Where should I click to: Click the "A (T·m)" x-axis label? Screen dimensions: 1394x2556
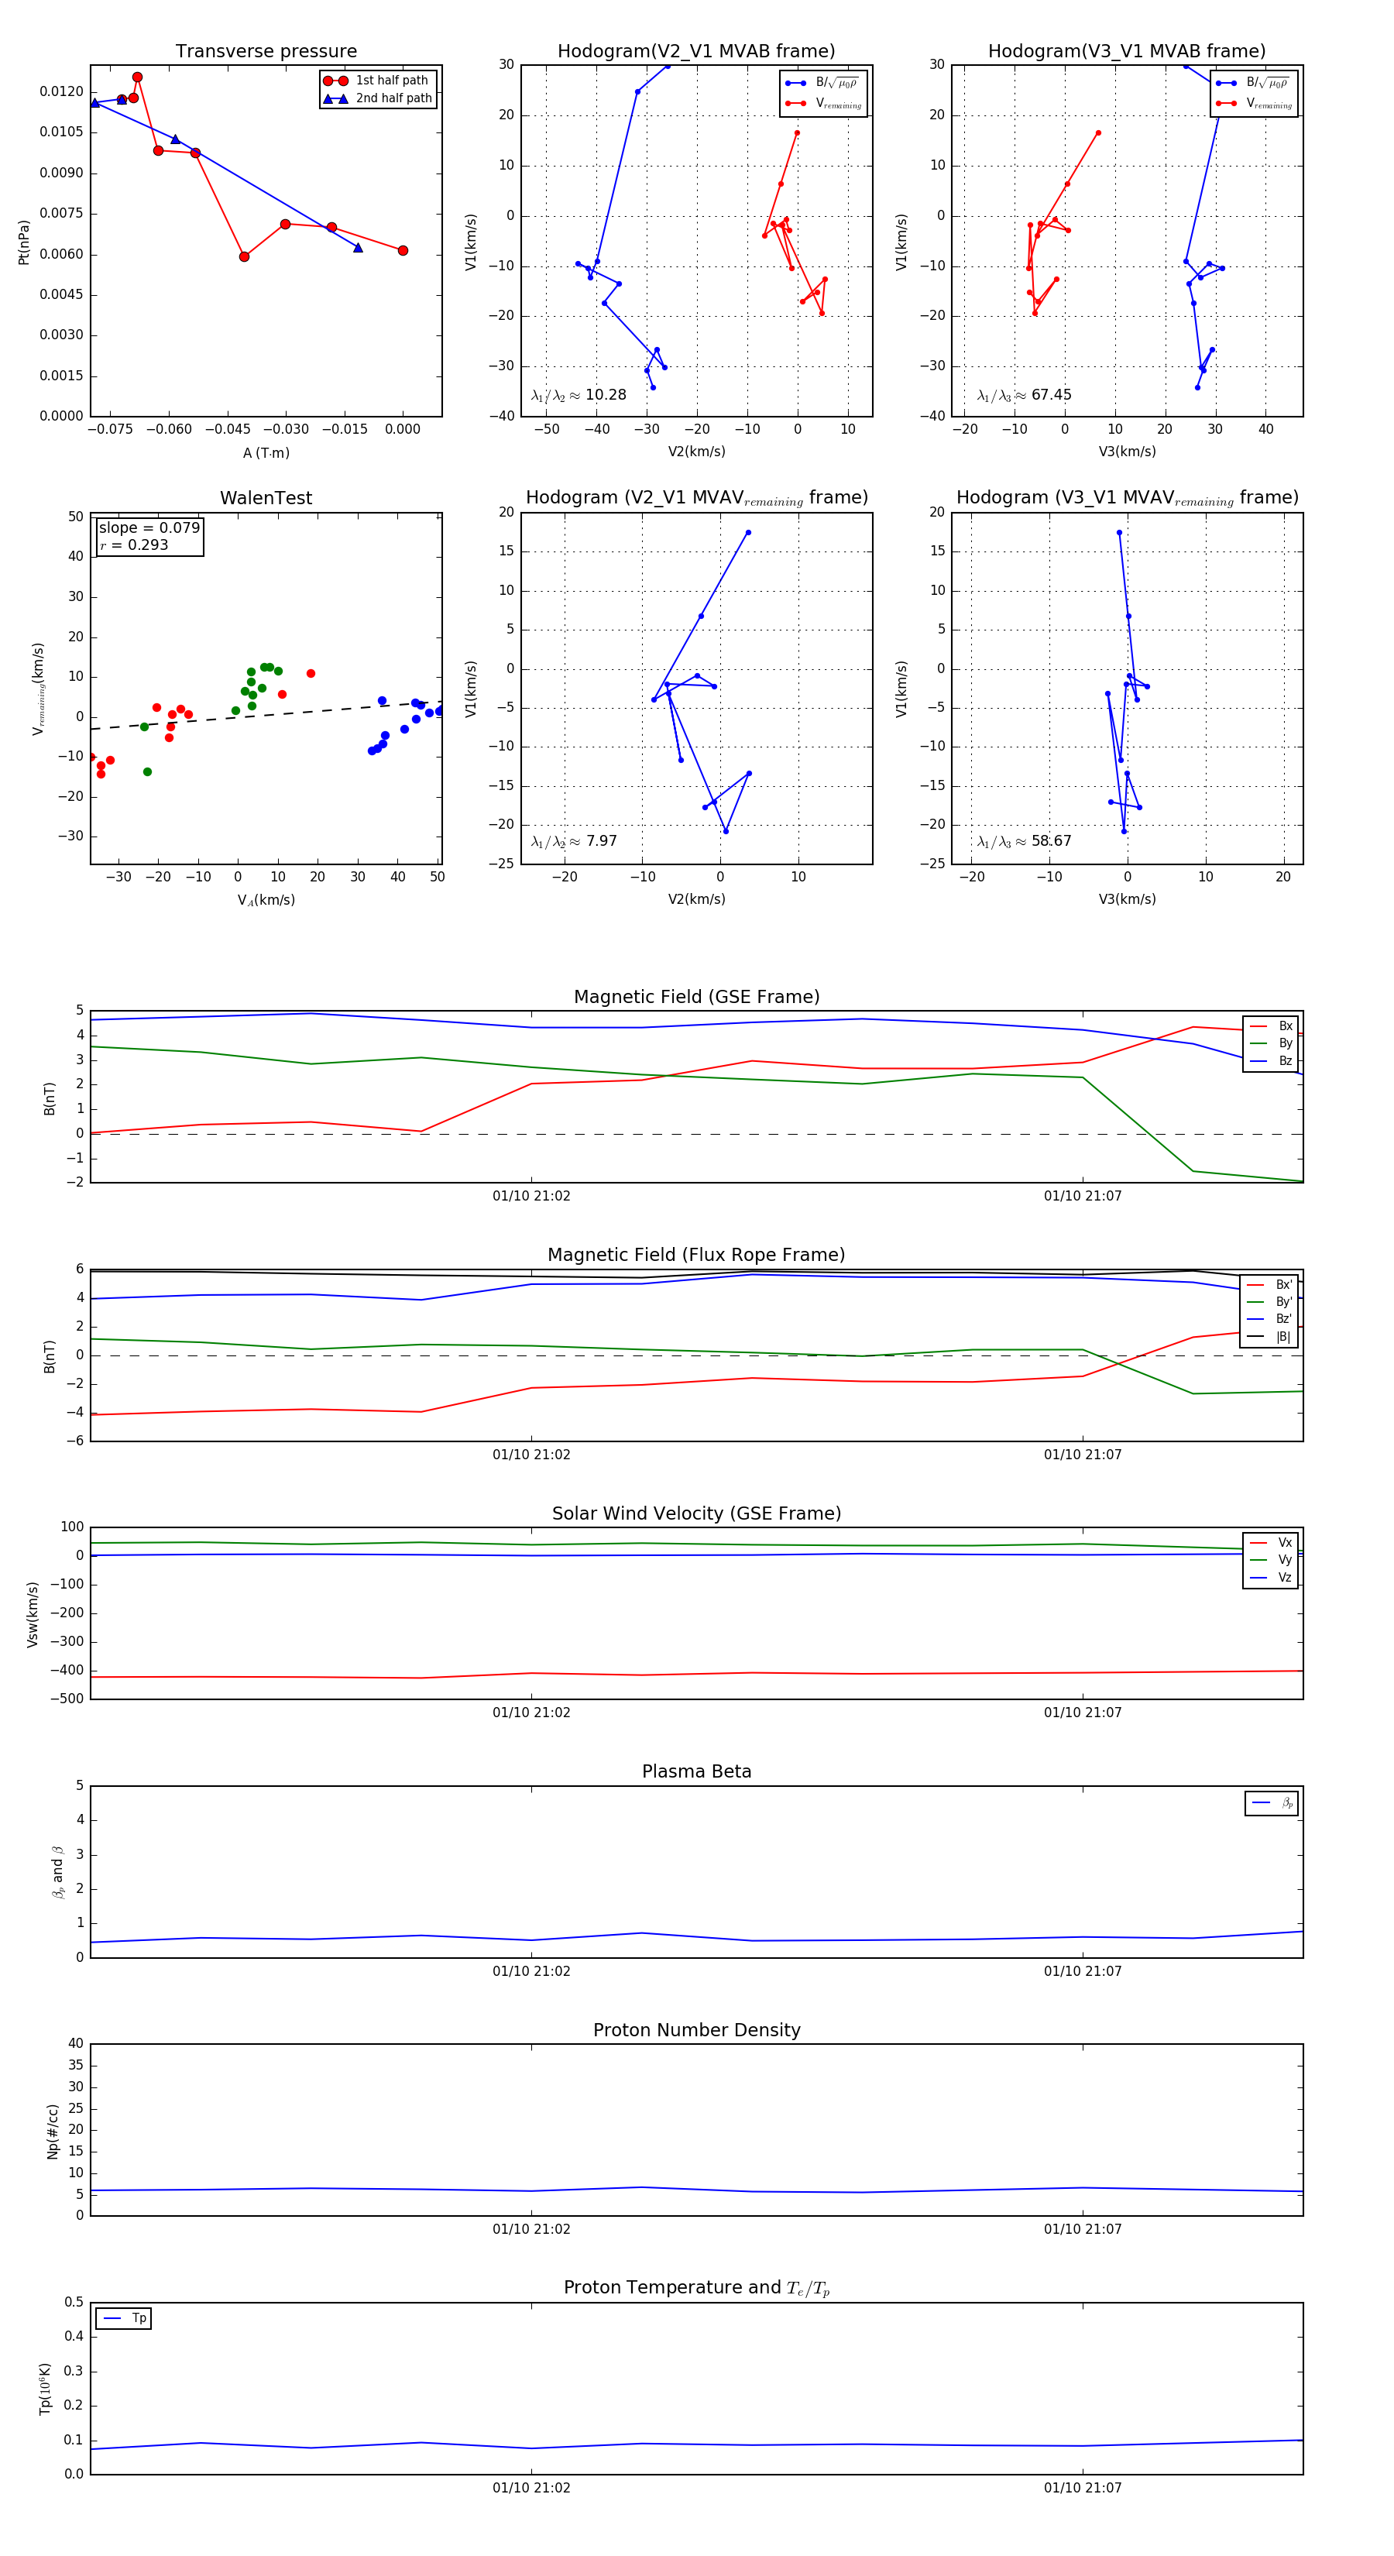coord(266,452)
